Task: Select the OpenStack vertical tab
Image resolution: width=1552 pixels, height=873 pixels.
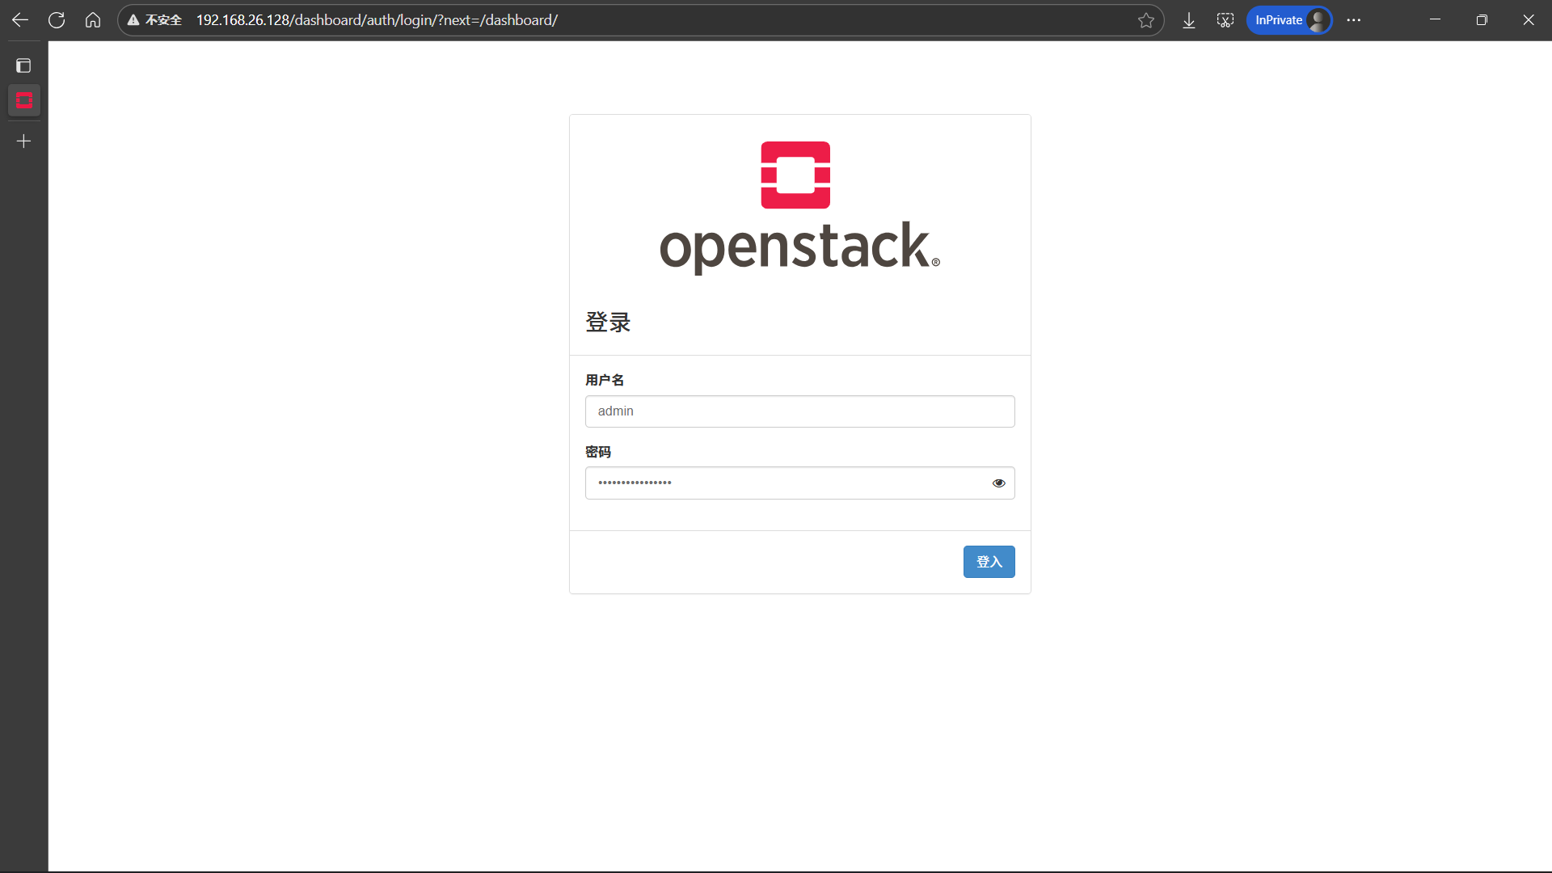Action: click(x=23, y=101)
